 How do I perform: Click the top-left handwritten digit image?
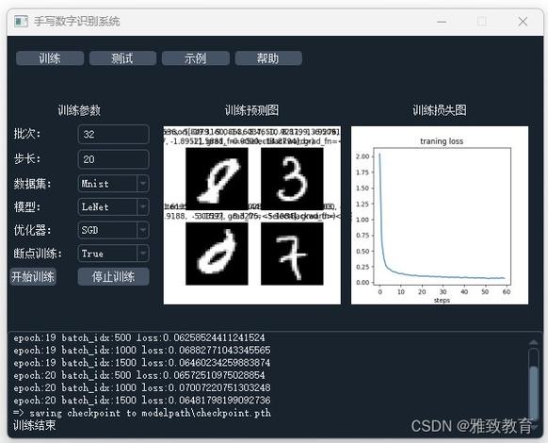(217, 179)
